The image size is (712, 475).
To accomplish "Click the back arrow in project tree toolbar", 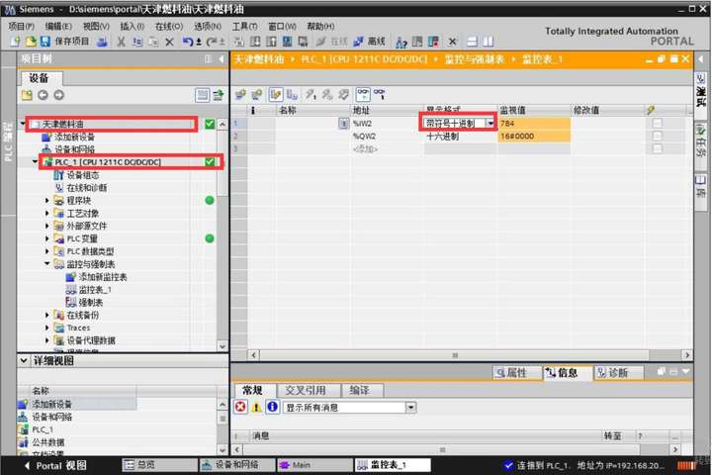I will click(44, 95).
